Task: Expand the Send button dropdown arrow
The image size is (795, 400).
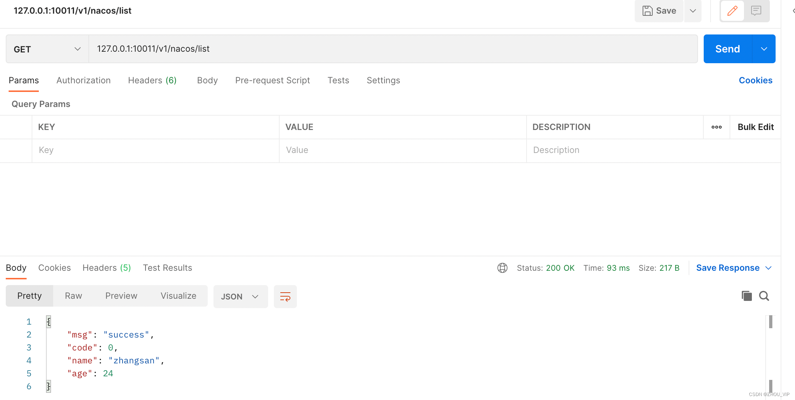Action: click(764, 49)
